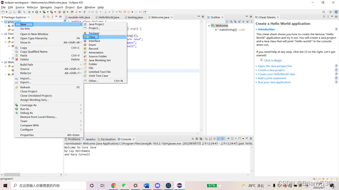Toggle Hide Static Members in Outline

[239, 21]
